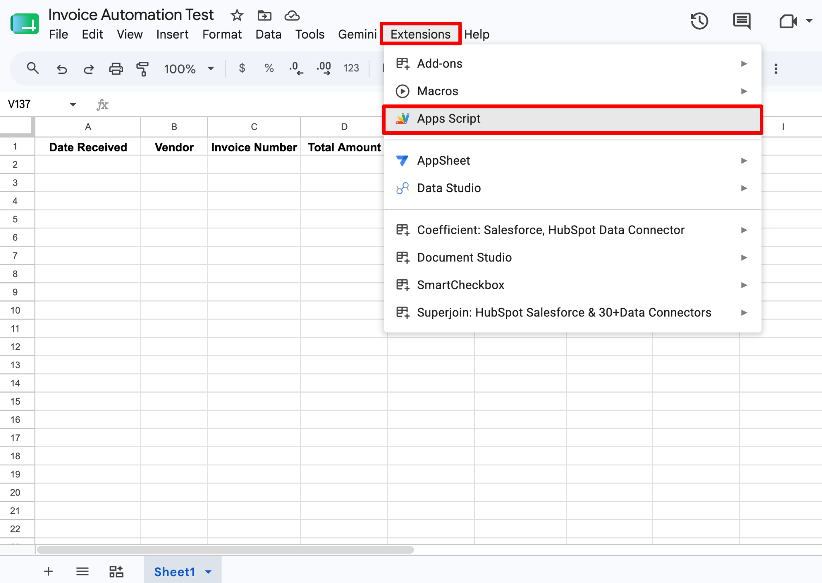The height and width of the screenshot is (583, 822).
Task: Click the AppSheet icon in menu
Action: point(402,161)
